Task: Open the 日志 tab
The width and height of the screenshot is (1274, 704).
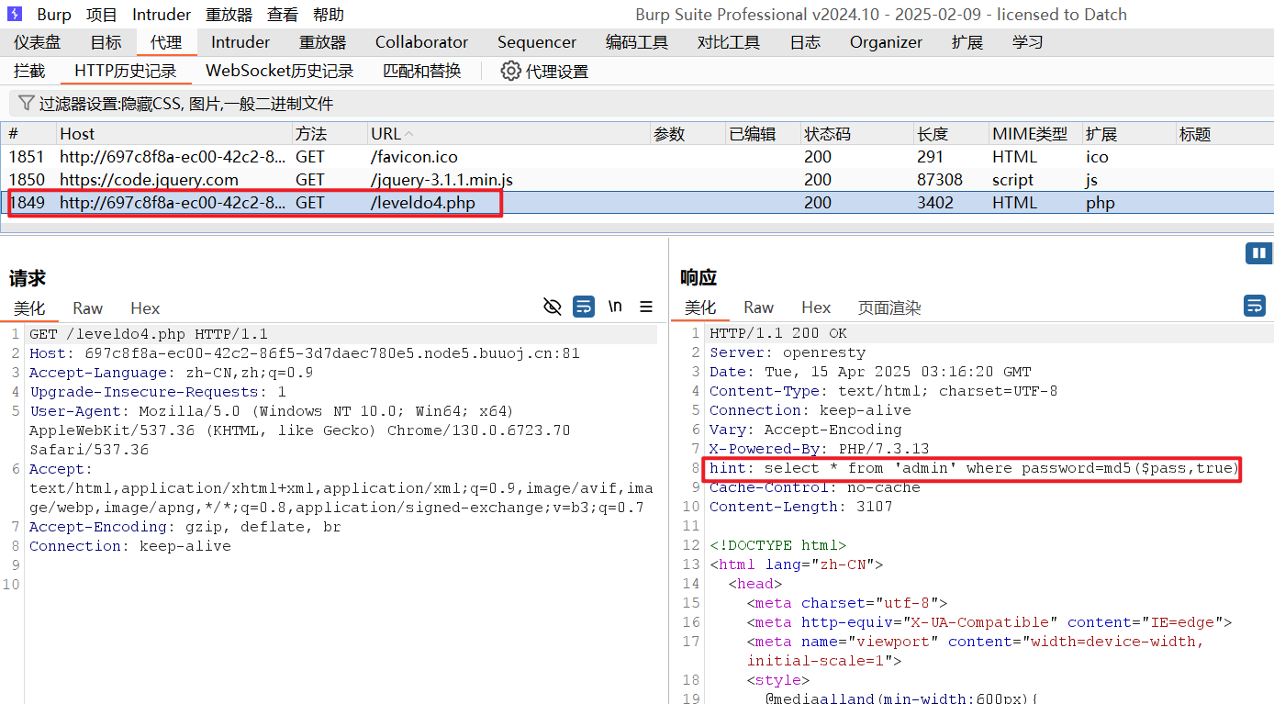Action: [x=805, y=42]
